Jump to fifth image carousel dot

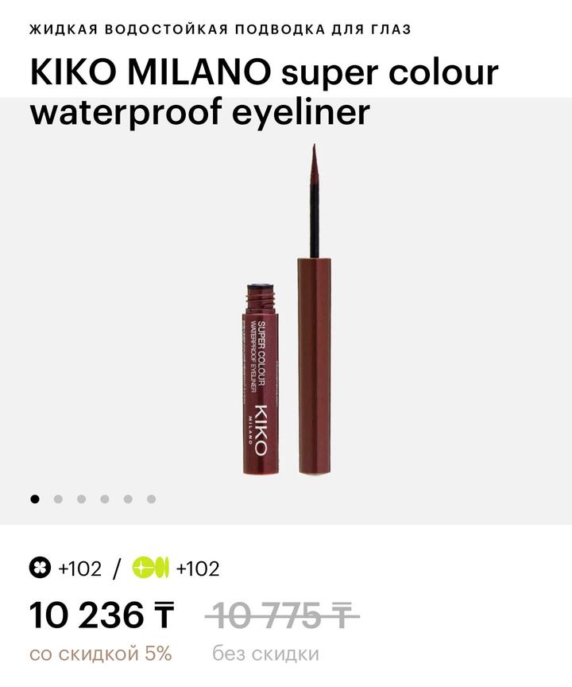[128, 499]
